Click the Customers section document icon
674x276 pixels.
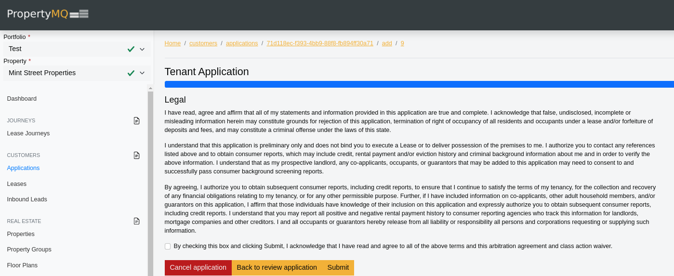point(137,155)
